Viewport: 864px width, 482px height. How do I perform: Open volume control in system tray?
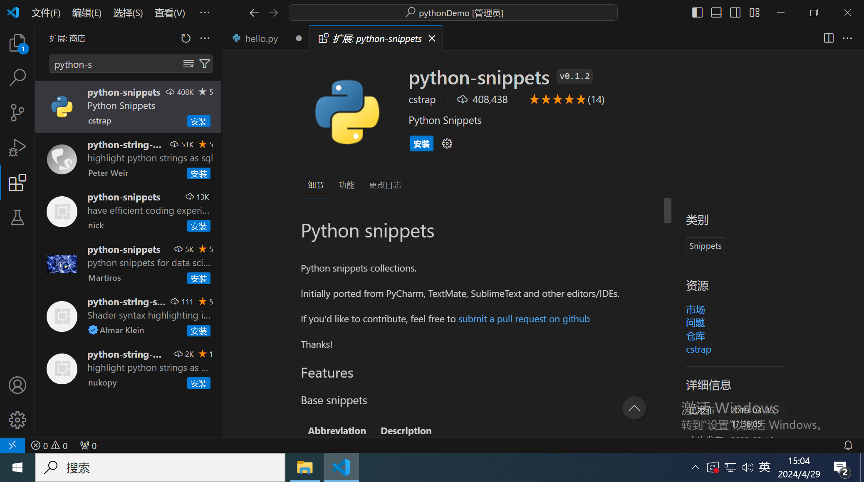point(748,467)
